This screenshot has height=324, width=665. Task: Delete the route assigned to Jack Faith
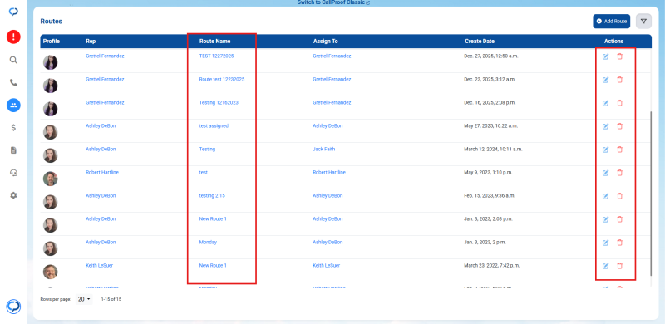[x=619, y=150]
